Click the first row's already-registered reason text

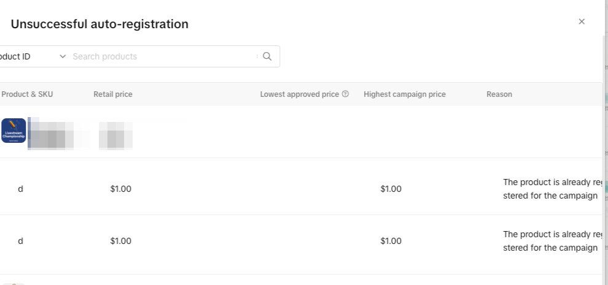tap(551, 189)
